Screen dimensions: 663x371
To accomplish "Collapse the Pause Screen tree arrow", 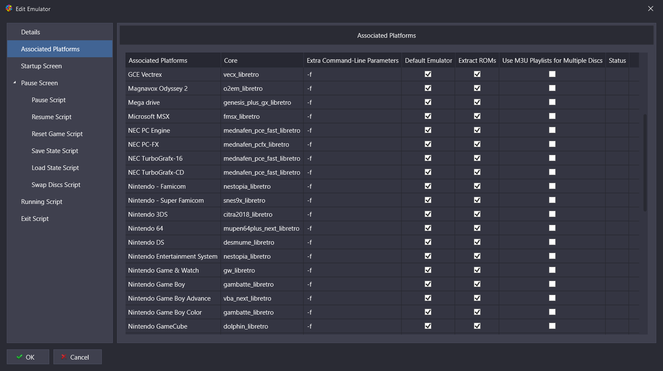I will point(14,83).
